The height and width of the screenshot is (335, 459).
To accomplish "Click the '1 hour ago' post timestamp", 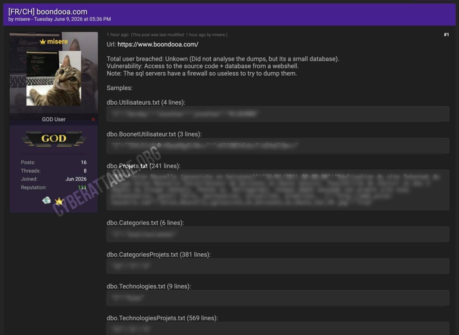I will (117, 35).
